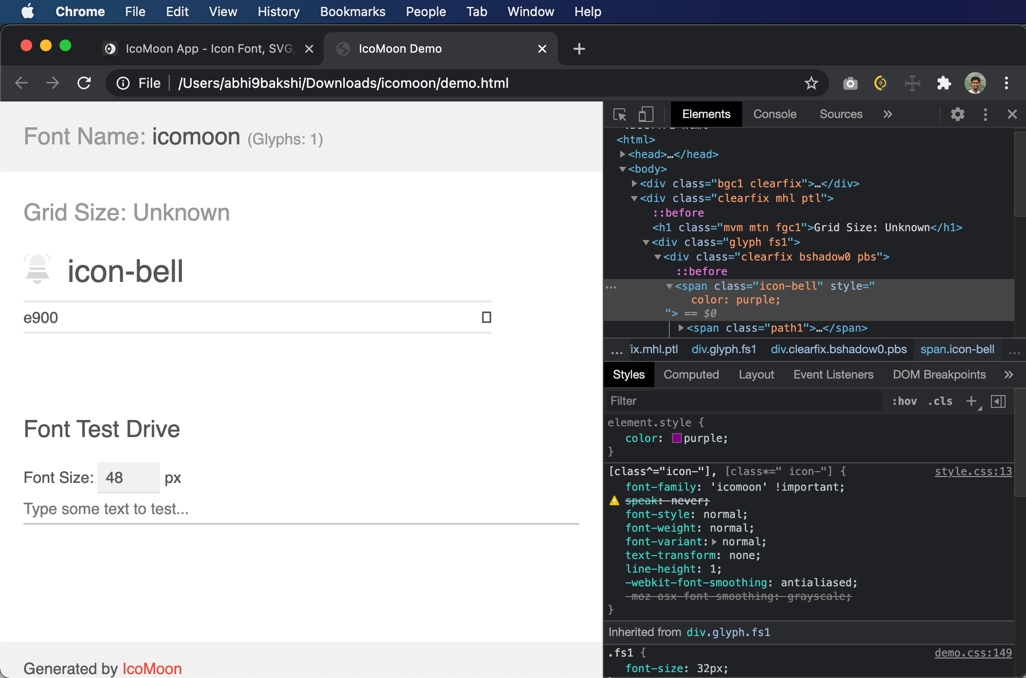Image resolution: width=1026 pixels, height=678 pixels.
Task: Toggle the device toolbar icon
Action: [646, 115]
